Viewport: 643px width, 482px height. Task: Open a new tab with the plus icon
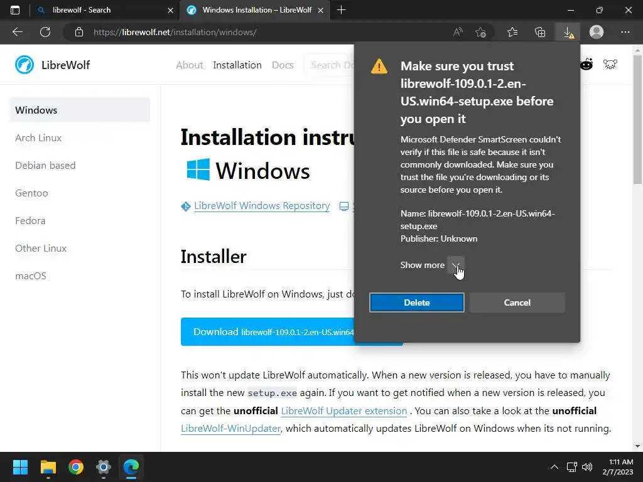click(341, 10)
